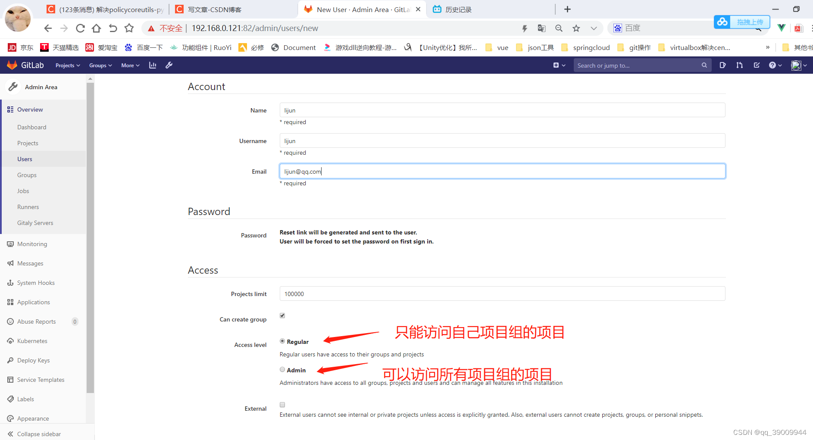
Task: Expand the More dropdown in navbar
Action: [x=130, y=66]
